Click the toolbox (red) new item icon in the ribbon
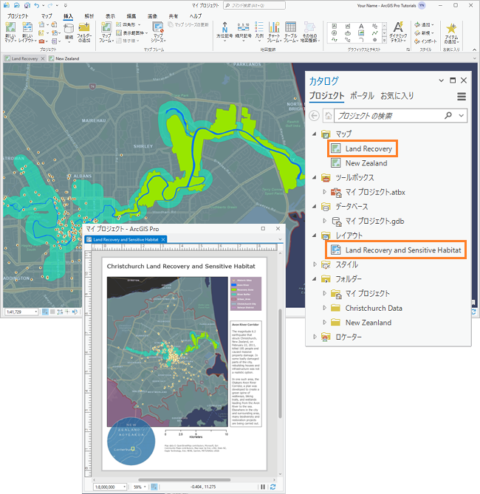The height and width of the screenshot is (494, 480). (x=41, y=41)
